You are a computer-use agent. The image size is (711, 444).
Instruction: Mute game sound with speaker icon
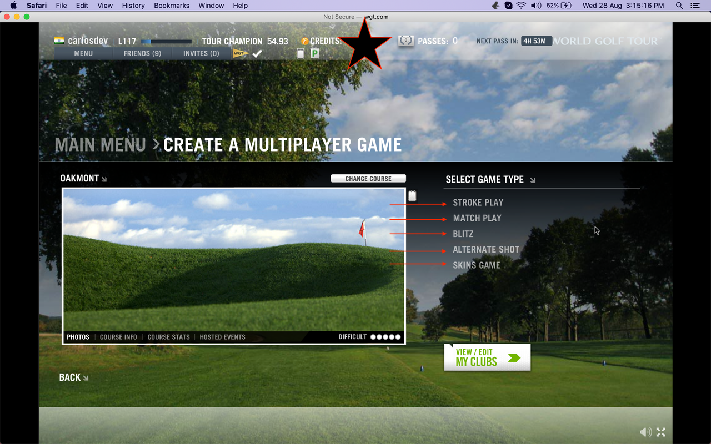(x=646, y=432)
